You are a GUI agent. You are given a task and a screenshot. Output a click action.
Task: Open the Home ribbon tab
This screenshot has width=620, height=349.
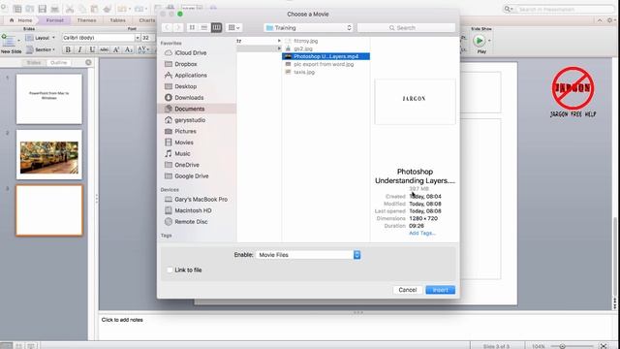(x=20, y=20)
